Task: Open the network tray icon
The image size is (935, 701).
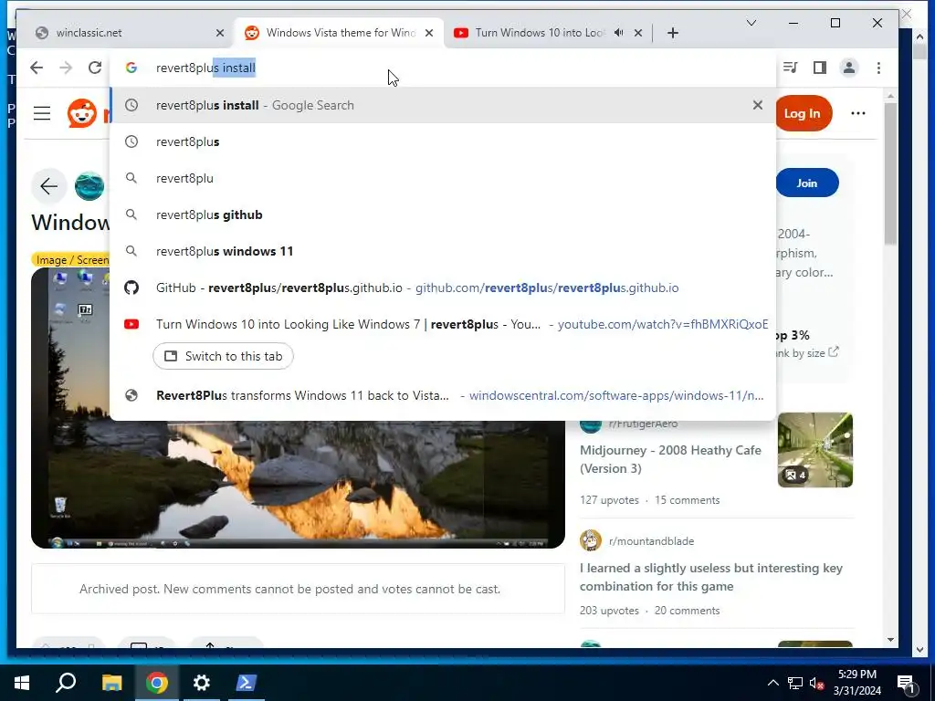Action: click(795, 683)
